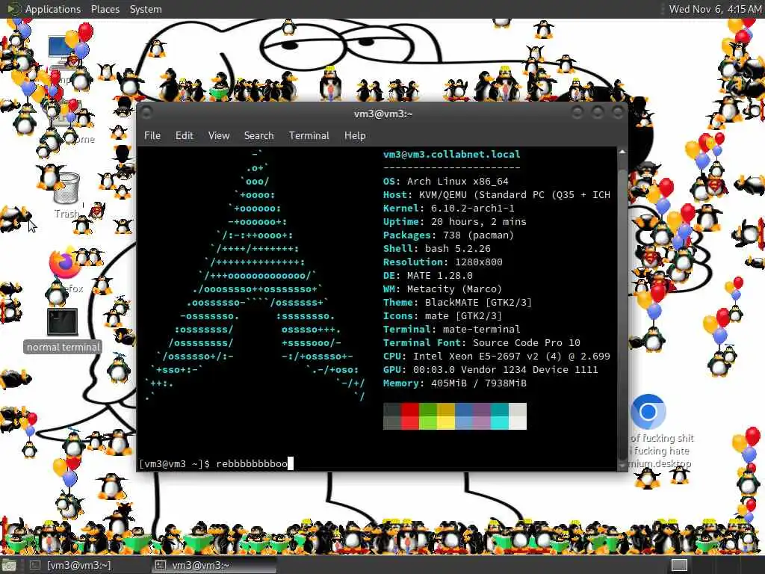Click the Resolution: 1280x800 line
Viewport: 765px width, 574px height.
pos(443,262)
